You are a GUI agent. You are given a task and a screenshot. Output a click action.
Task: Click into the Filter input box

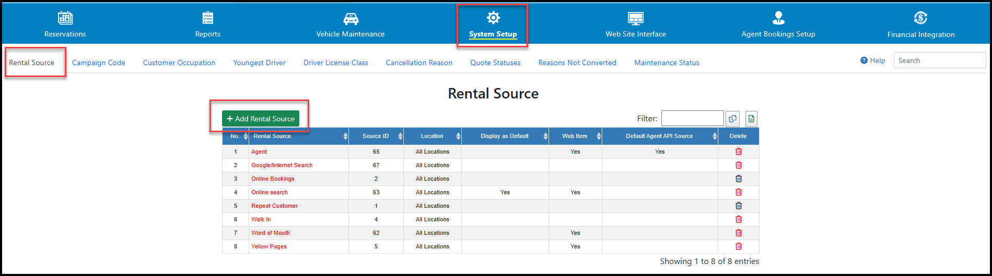693,118
